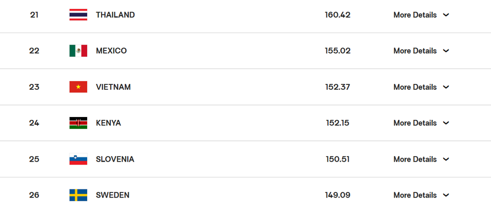Viewport: 491px width, 210px height.
Task: Click the Slovenia flag icon
Action: (x=78, y=159)
